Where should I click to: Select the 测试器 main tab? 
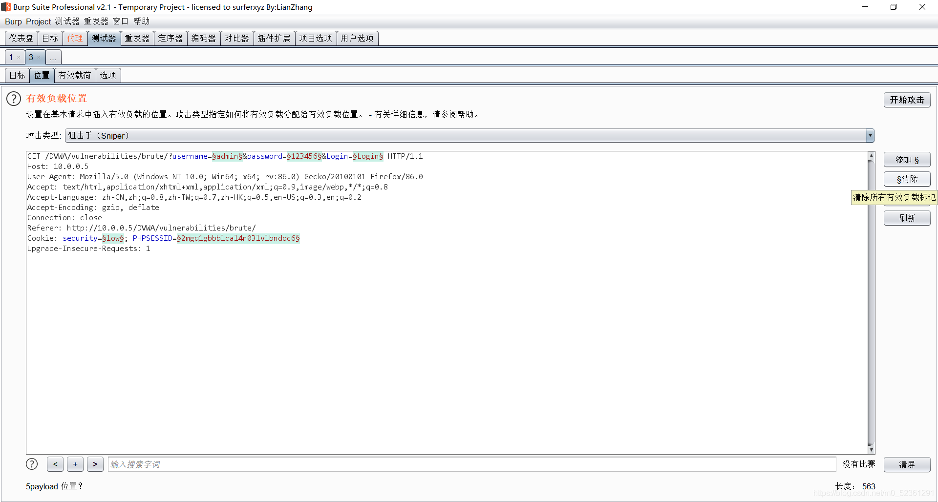click(104, 38)
